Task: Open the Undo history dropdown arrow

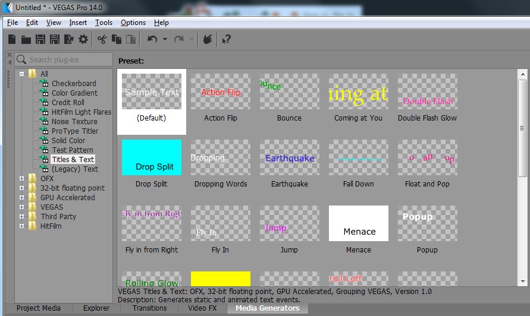Action: (x=165, y=40)
